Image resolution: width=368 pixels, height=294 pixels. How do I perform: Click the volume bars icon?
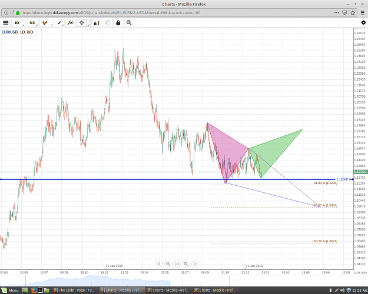(96, 23)
